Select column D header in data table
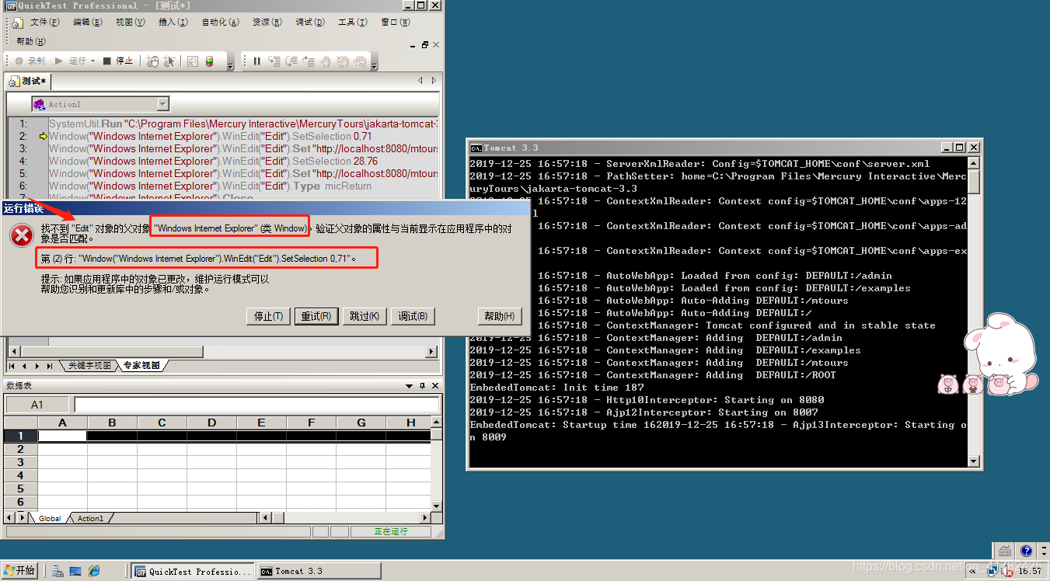The height and width of the screenshot is (581, 1050). pos(211,423)
